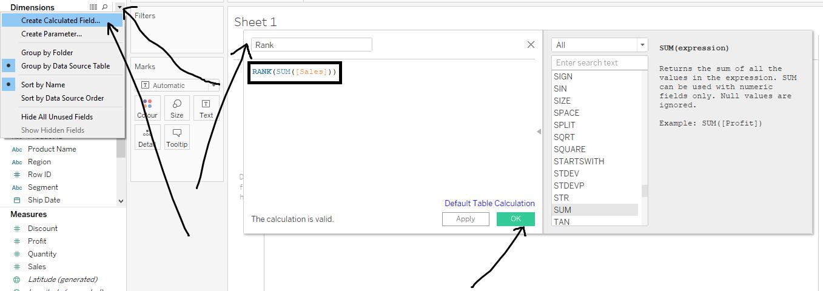Click the Size marks card button
823x291 pixels.
click(x=176, y=108)
